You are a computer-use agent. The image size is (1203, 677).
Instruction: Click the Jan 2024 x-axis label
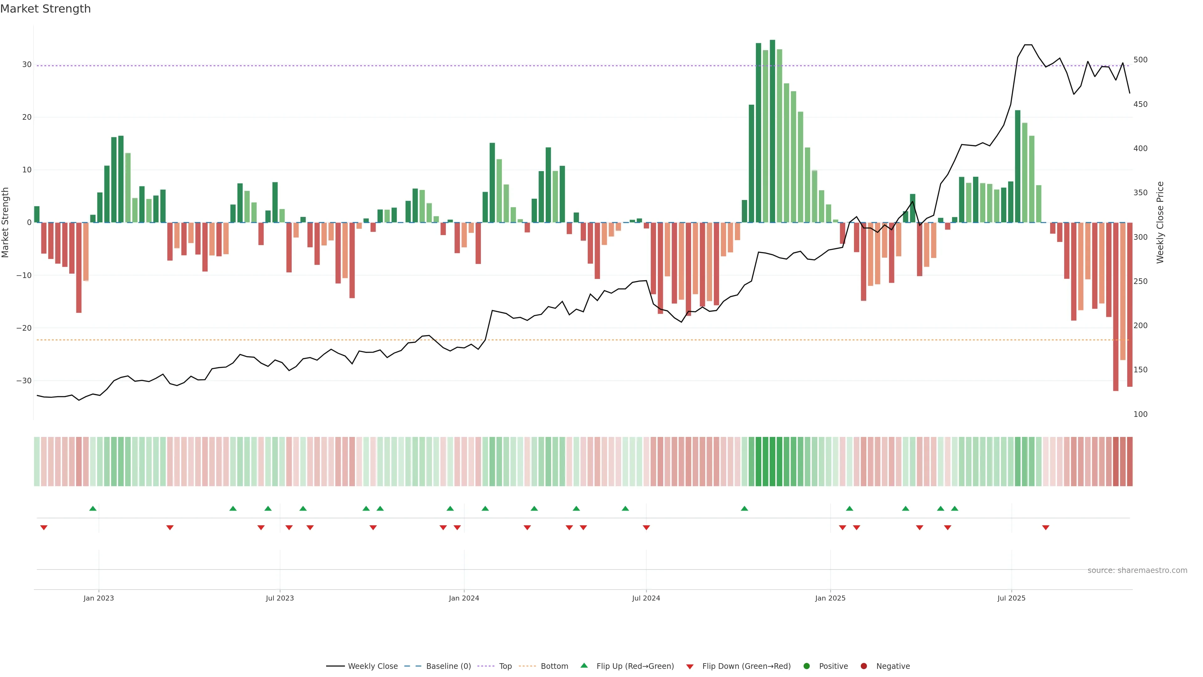464,598
